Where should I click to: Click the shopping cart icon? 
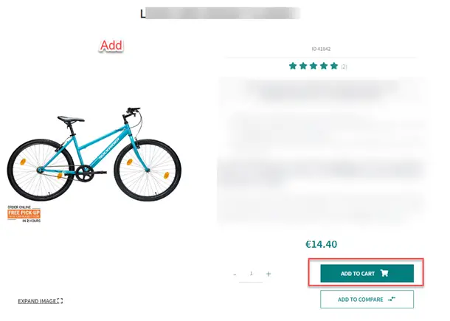click(384, 273)
